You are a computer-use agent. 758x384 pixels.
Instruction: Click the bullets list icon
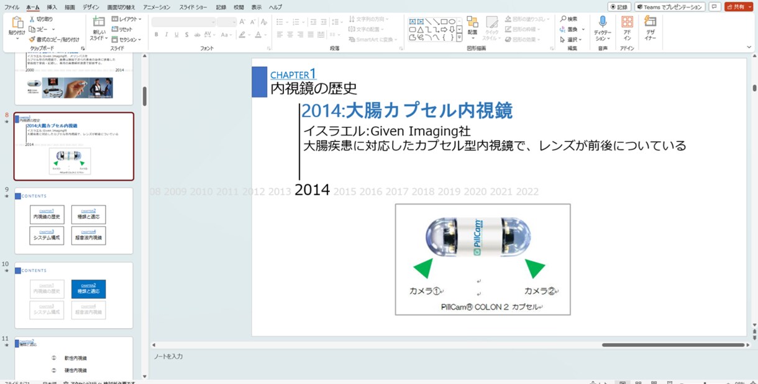click(x=281, y=22)
